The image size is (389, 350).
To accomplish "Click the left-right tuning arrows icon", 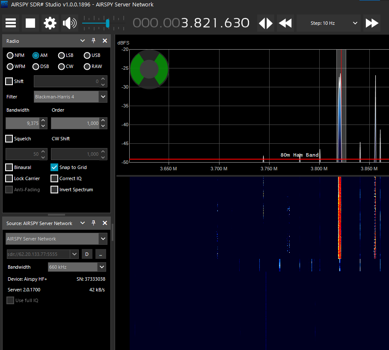I will 265,23.
